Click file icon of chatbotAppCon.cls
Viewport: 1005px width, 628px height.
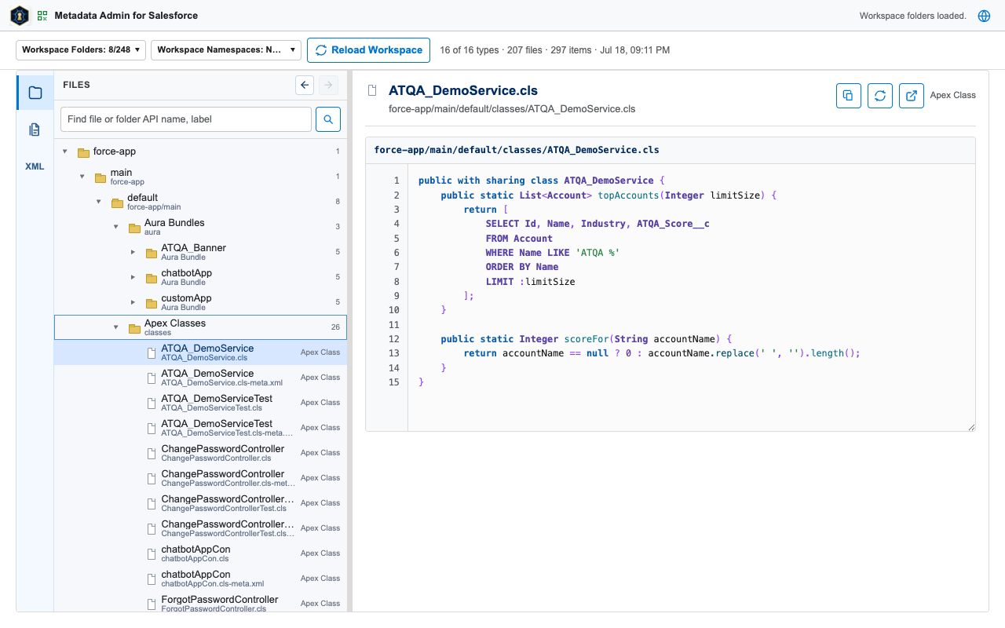152,553
